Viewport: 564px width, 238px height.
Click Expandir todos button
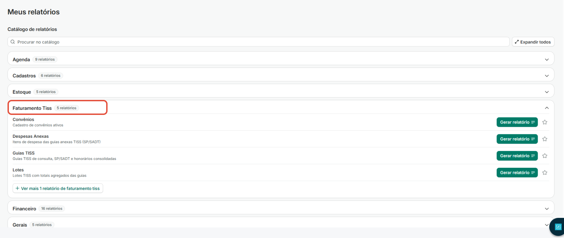pyautogui.click(x=533, y=42)
